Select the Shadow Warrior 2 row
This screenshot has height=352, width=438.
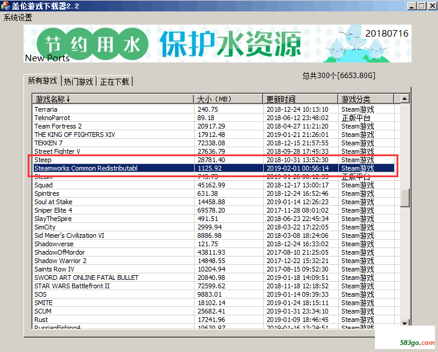click(213, 261)
